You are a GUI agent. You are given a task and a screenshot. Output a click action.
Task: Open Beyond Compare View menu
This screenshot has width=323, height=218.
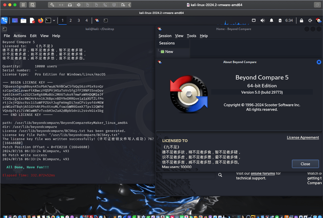pos(179,36)
